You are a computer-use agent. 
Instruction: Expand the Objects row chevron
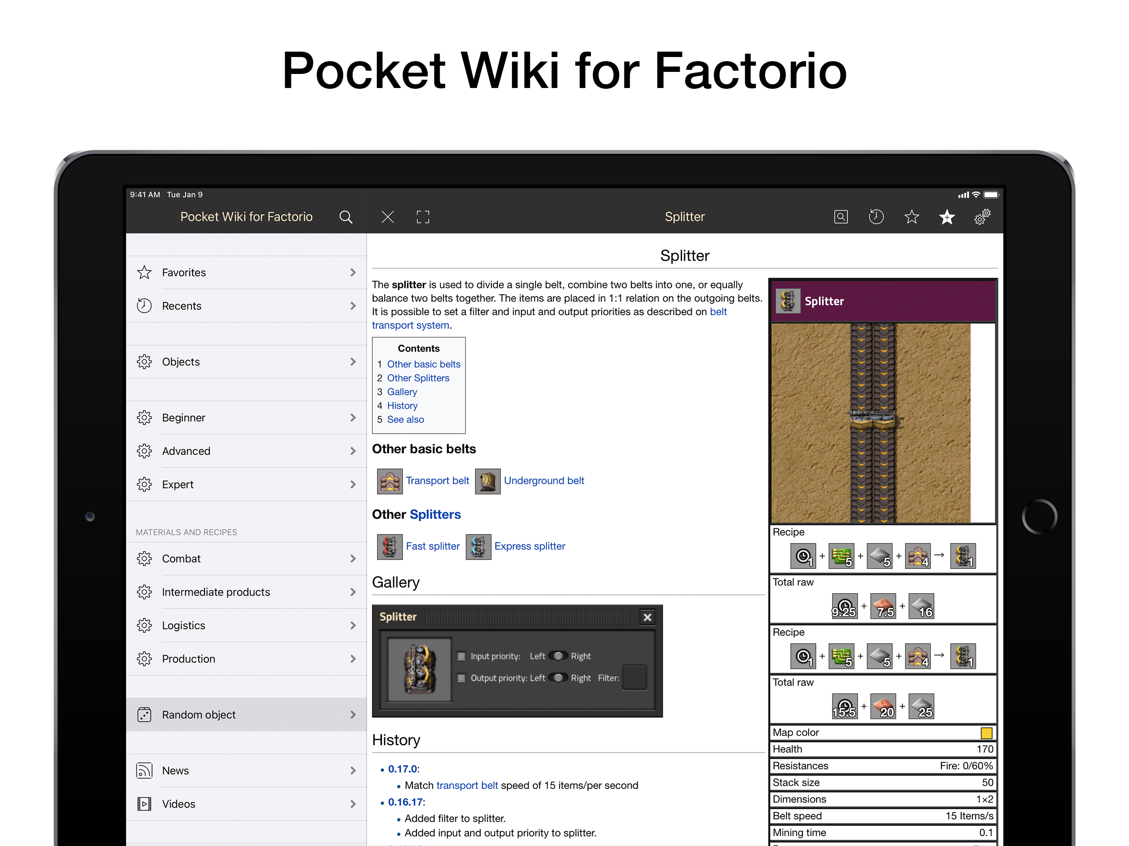tap(353, 362)
